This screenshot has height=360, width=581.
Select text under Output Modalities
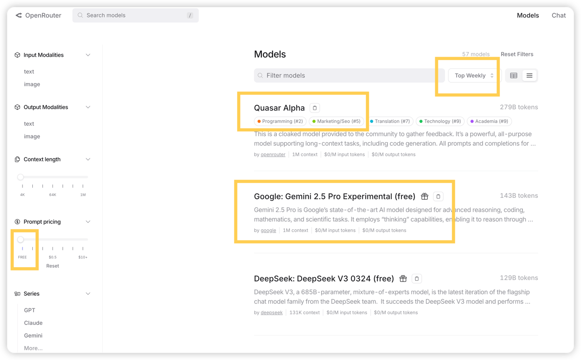(x=29, y=124)
